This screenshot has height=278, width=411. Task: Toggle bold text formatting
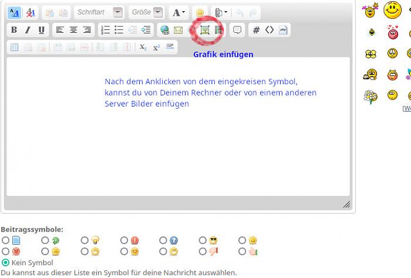point(14,30)
